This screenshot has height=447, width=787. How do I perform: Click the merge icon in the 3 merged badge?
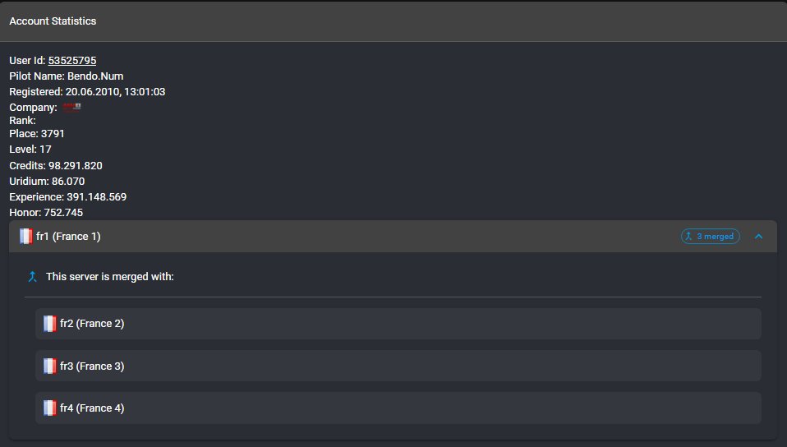[x=688, y=237]
